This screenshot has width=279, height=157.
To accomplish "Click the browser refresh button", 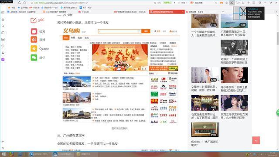I will pyautogui.click(x=19, y=3).
